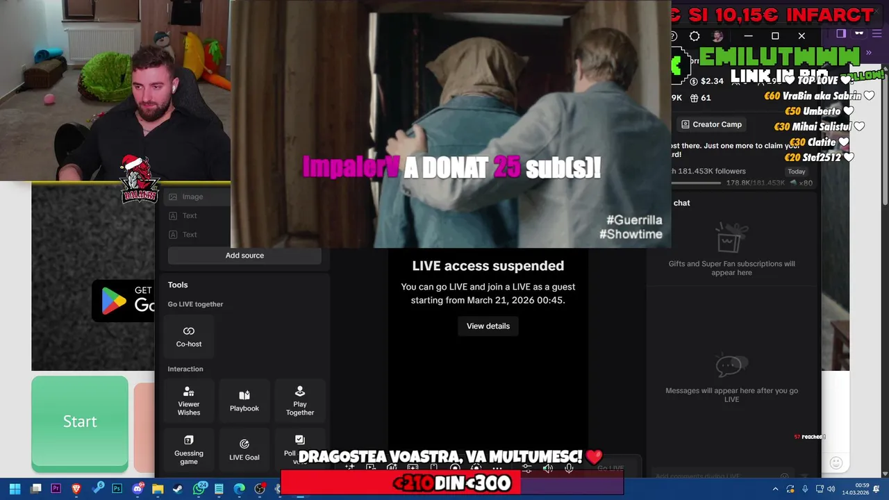889x500 pixels.
Task: Open Discord from the taskbar
Action: click(138, 489)
